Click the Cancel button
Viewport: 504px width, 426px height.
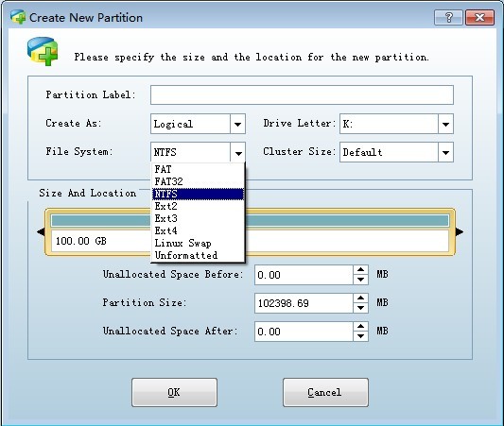click(325, 392)
